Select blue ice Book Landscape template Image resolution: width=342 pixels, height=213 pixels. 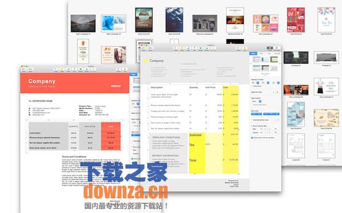click(113, 23)
